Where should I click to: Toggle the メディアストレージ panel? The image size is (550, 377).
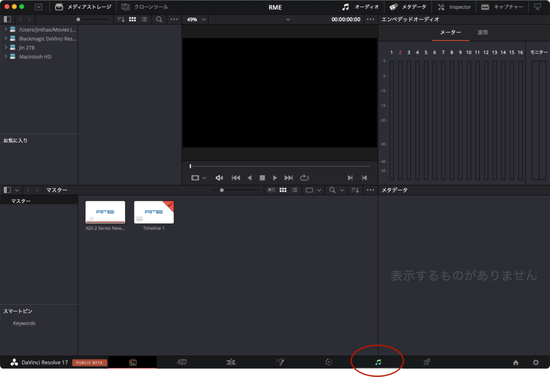[83, 7]
